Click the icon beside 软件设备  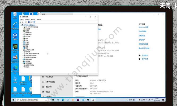point(24,52)
